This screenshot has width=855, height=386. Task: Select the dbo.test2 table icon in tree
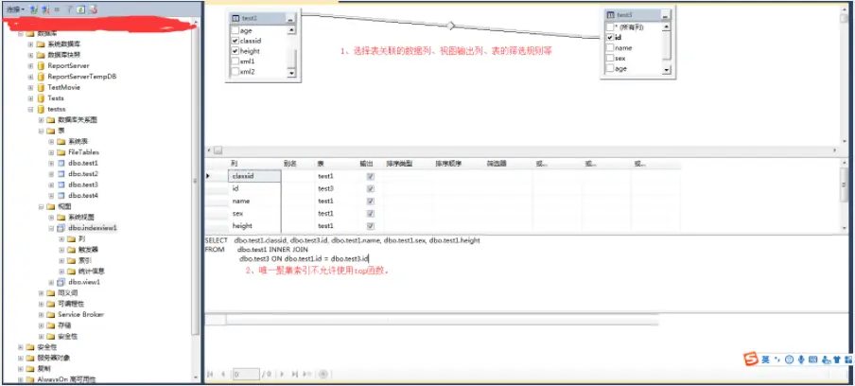[61, 174]
